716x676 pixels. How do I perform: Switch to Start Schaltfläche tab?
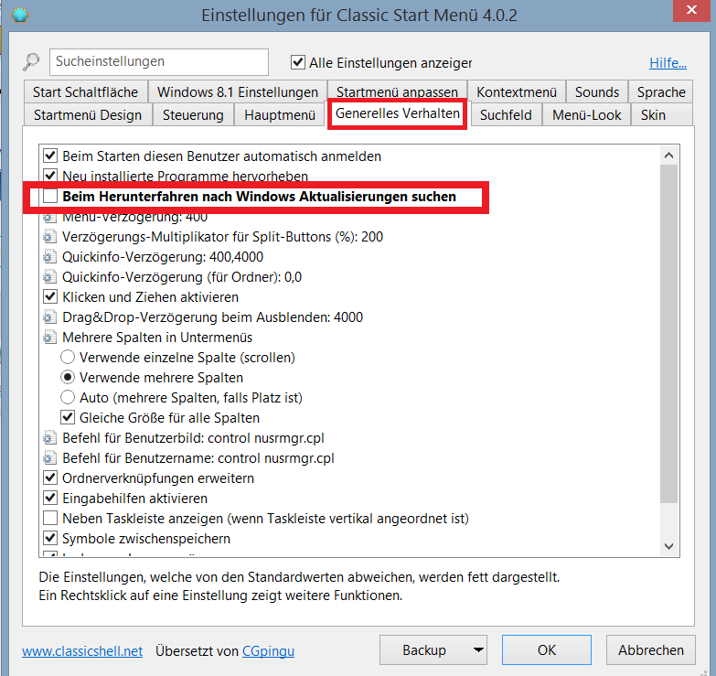click(x=85, y=91)
